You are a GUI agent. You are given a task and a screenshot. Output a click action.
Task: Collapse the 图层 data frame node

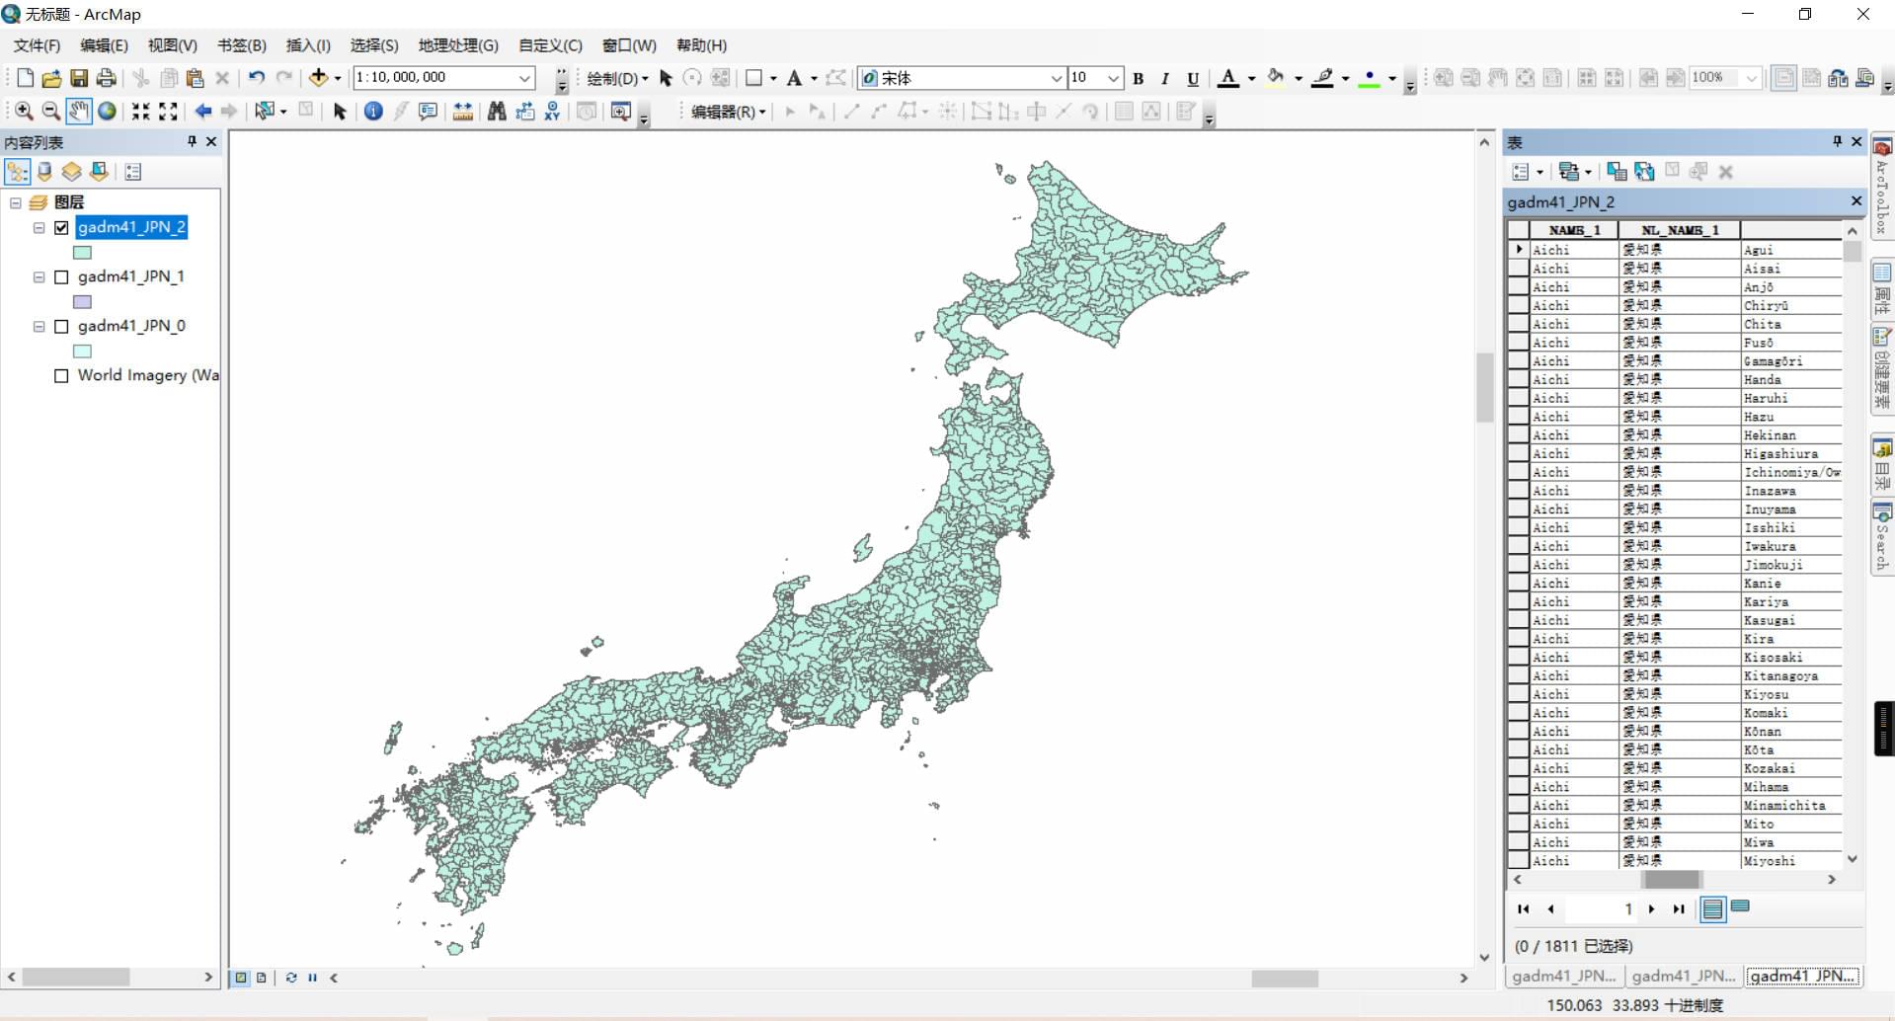(x=16, y=202)
